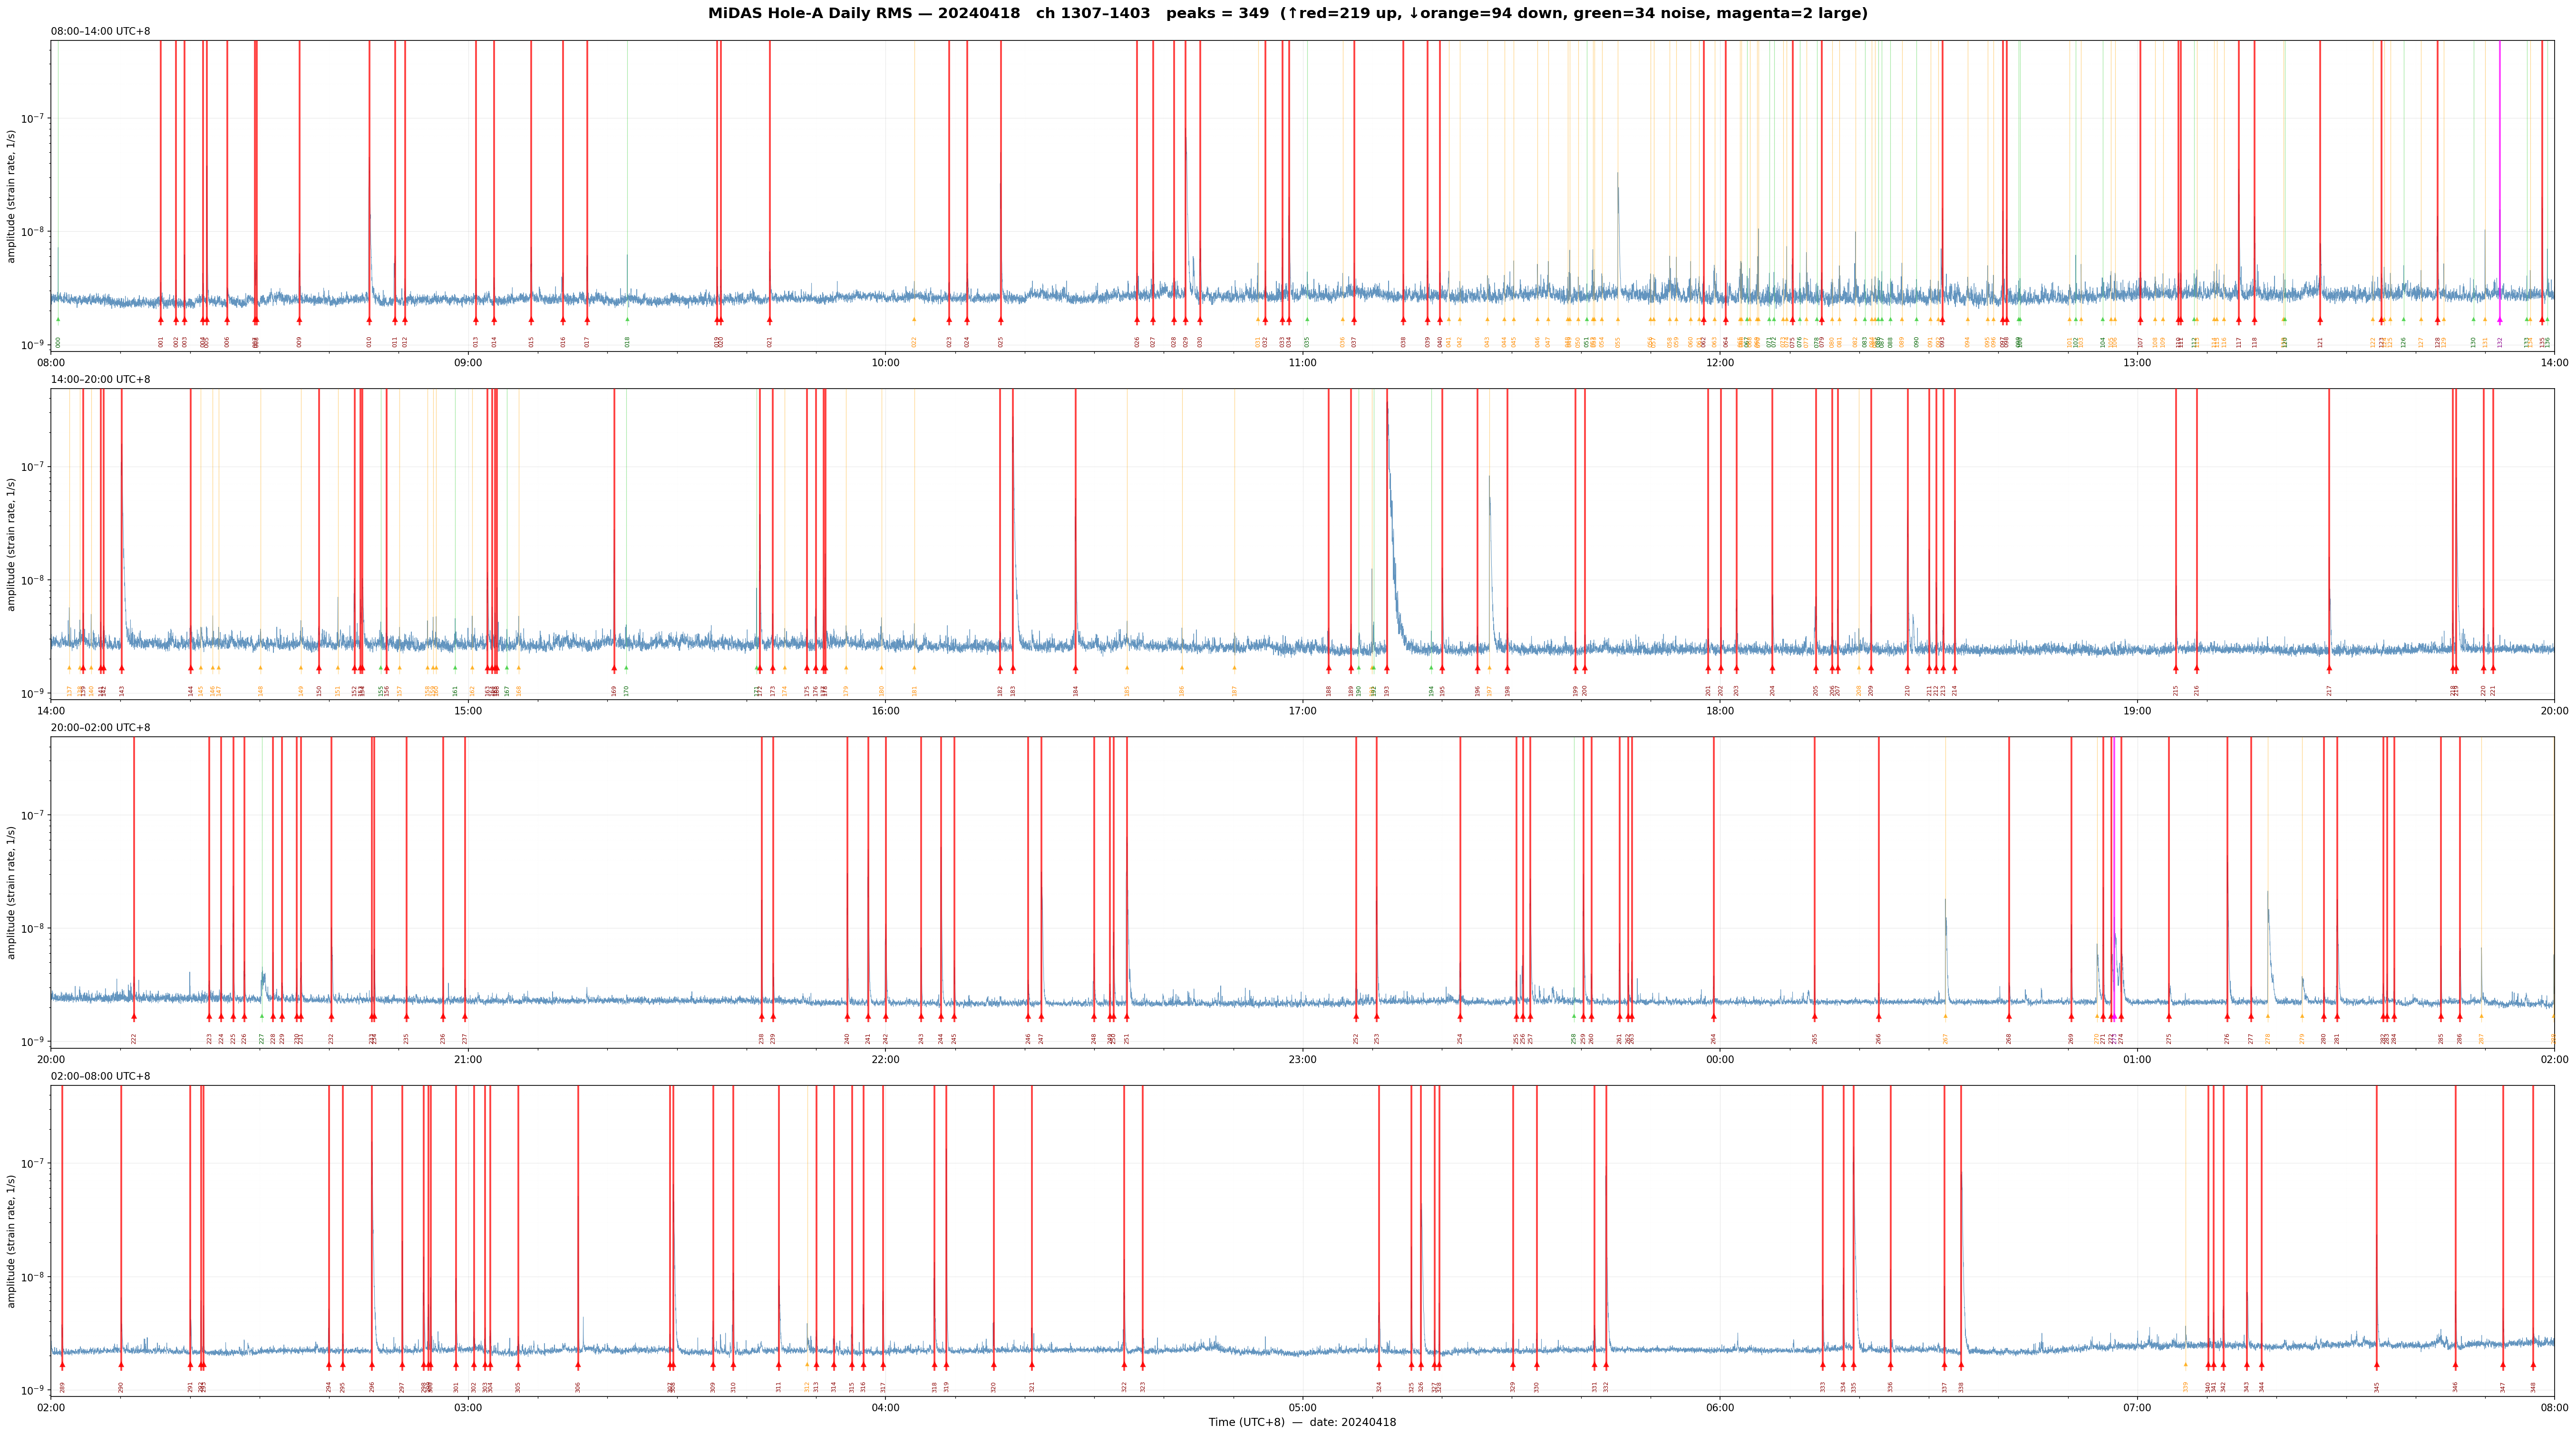Image resolution: width=2576 pixels, height=1435 pixels.
Task: Select the red peak marker numbered 121
Action: 2320,320
